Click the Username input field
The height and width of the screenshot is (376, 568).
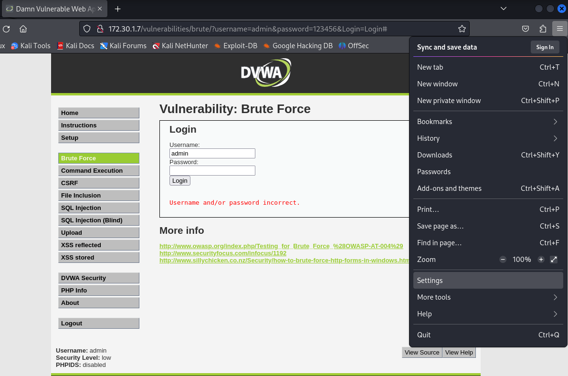click(212, 153)
